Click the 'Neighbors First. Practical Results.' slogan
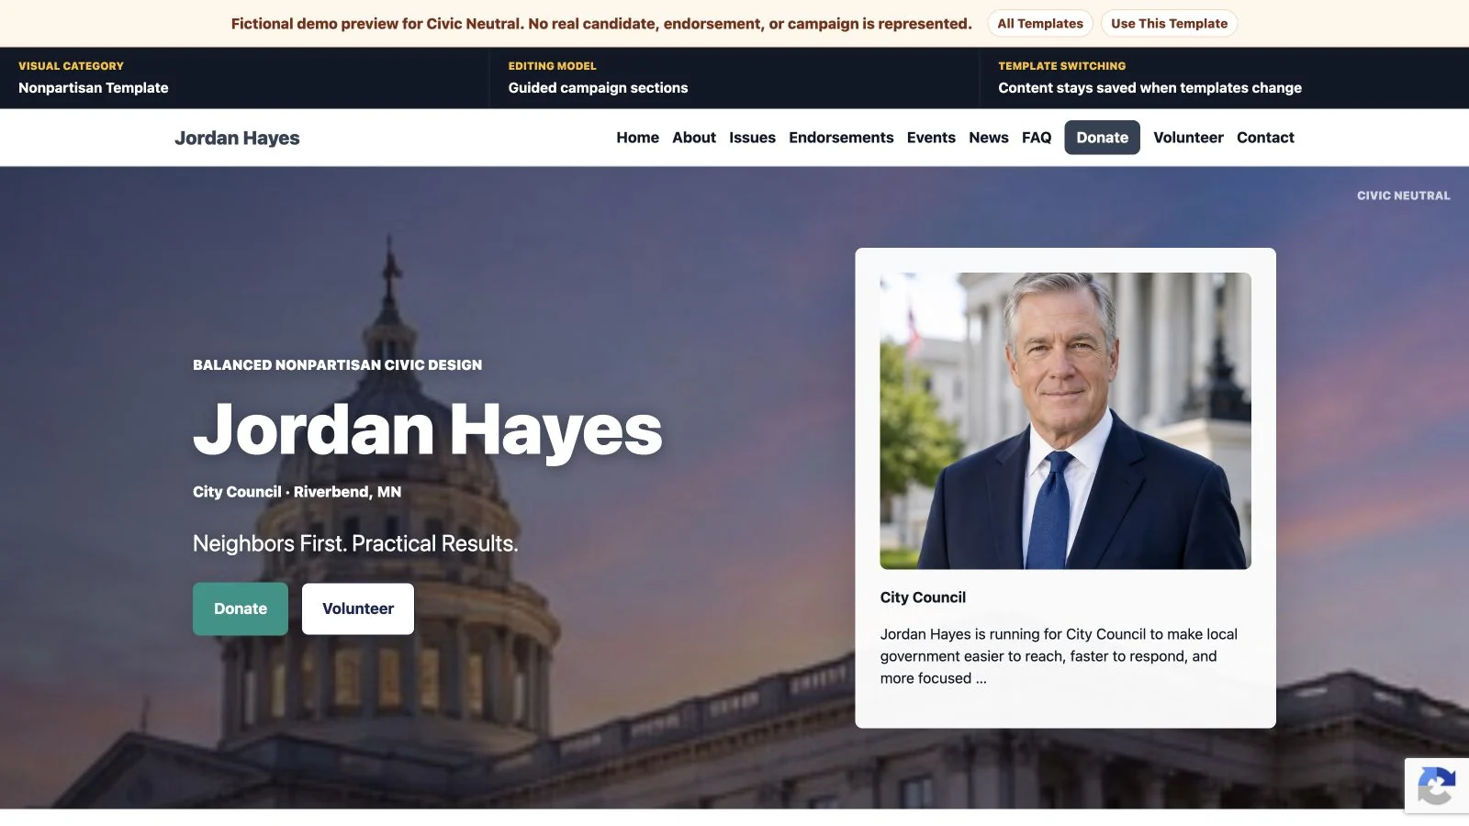Image resolution: width=1469 pixels, height=826 pixels. pos(355,543)
